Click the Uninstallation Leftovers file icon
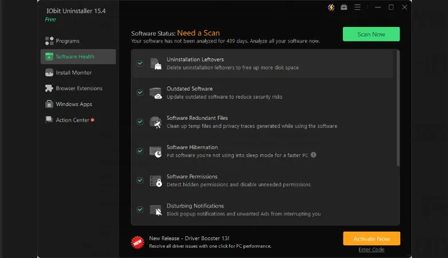448x258 pixels. coord(156,64)
